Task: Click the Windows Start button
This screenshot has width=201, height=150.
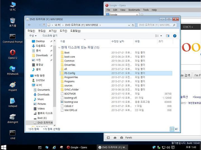Action: 4,147
